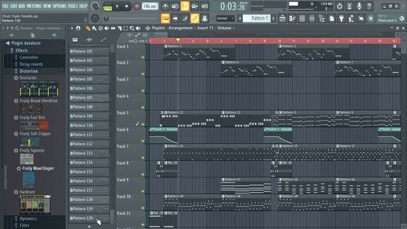
Task: Select the playlist Draw pencil tool
Action: pos(88,28)
